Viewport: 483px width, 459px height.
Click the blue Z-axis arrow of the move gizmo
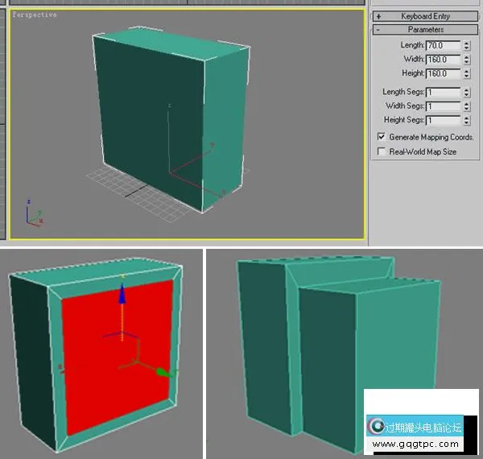point(123,295)
